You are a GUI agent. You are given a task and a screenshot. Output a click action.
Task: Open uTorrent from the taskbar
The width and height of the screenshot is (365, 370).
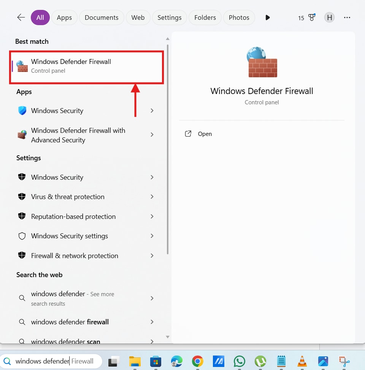(260, 361)
